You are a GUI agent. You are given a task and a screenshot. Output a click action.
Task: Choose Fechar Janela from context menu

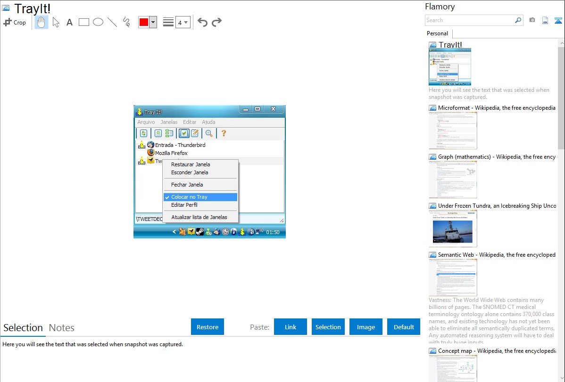coord(200,185)
